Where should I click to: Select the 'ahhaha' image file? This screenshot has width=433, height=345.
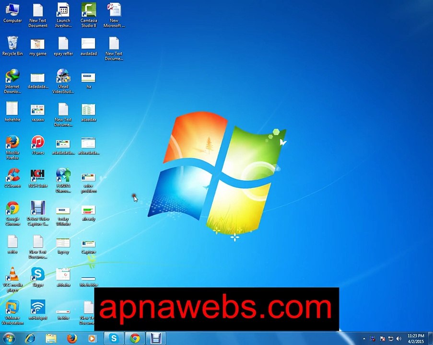point(63,277)
